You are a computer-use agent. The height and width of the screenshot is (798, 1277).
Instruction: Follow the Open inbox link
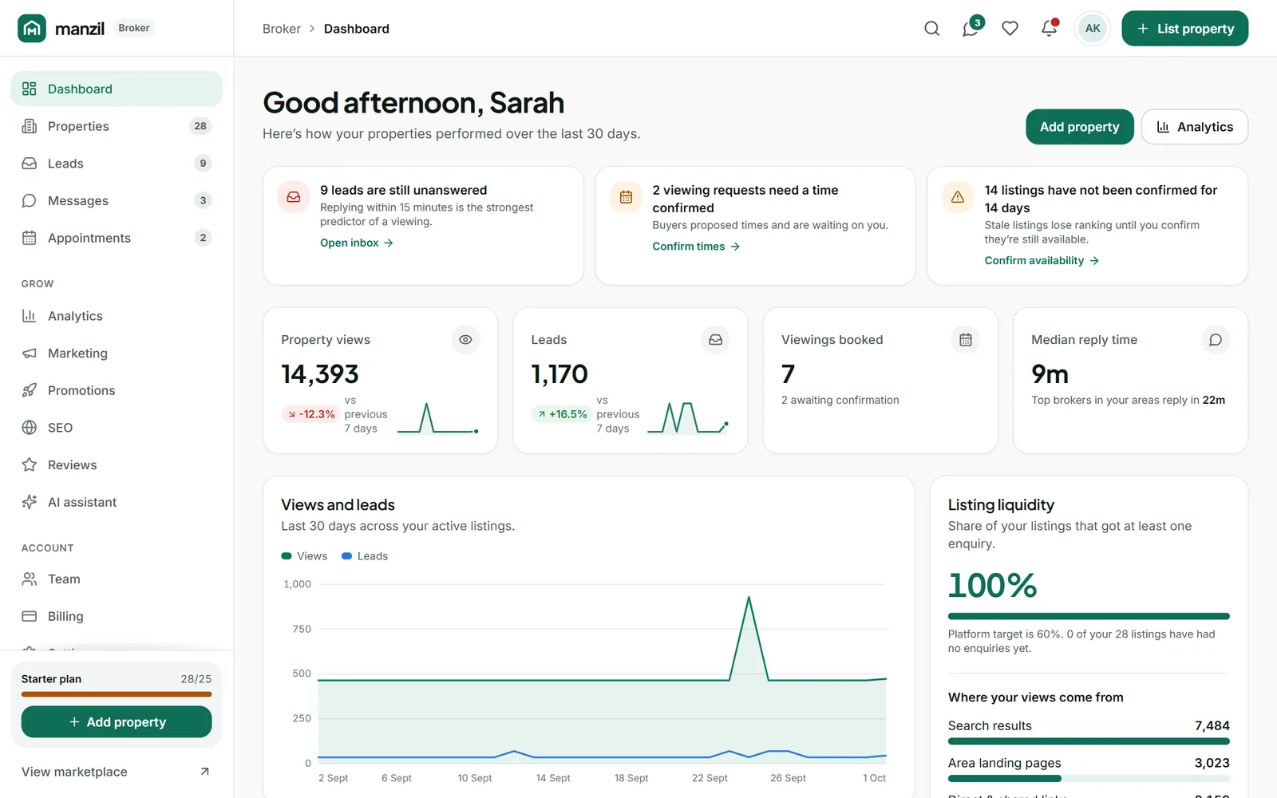(x=357, y=243)
